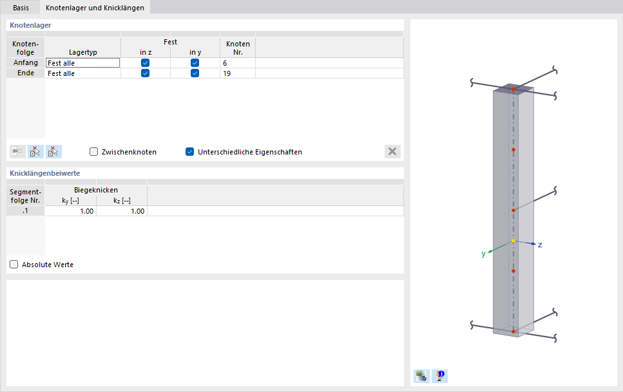Toggle 'in y' checkbox in Anfang row
The height and width of the screenshot is (392, 623).
coord(195,62)
